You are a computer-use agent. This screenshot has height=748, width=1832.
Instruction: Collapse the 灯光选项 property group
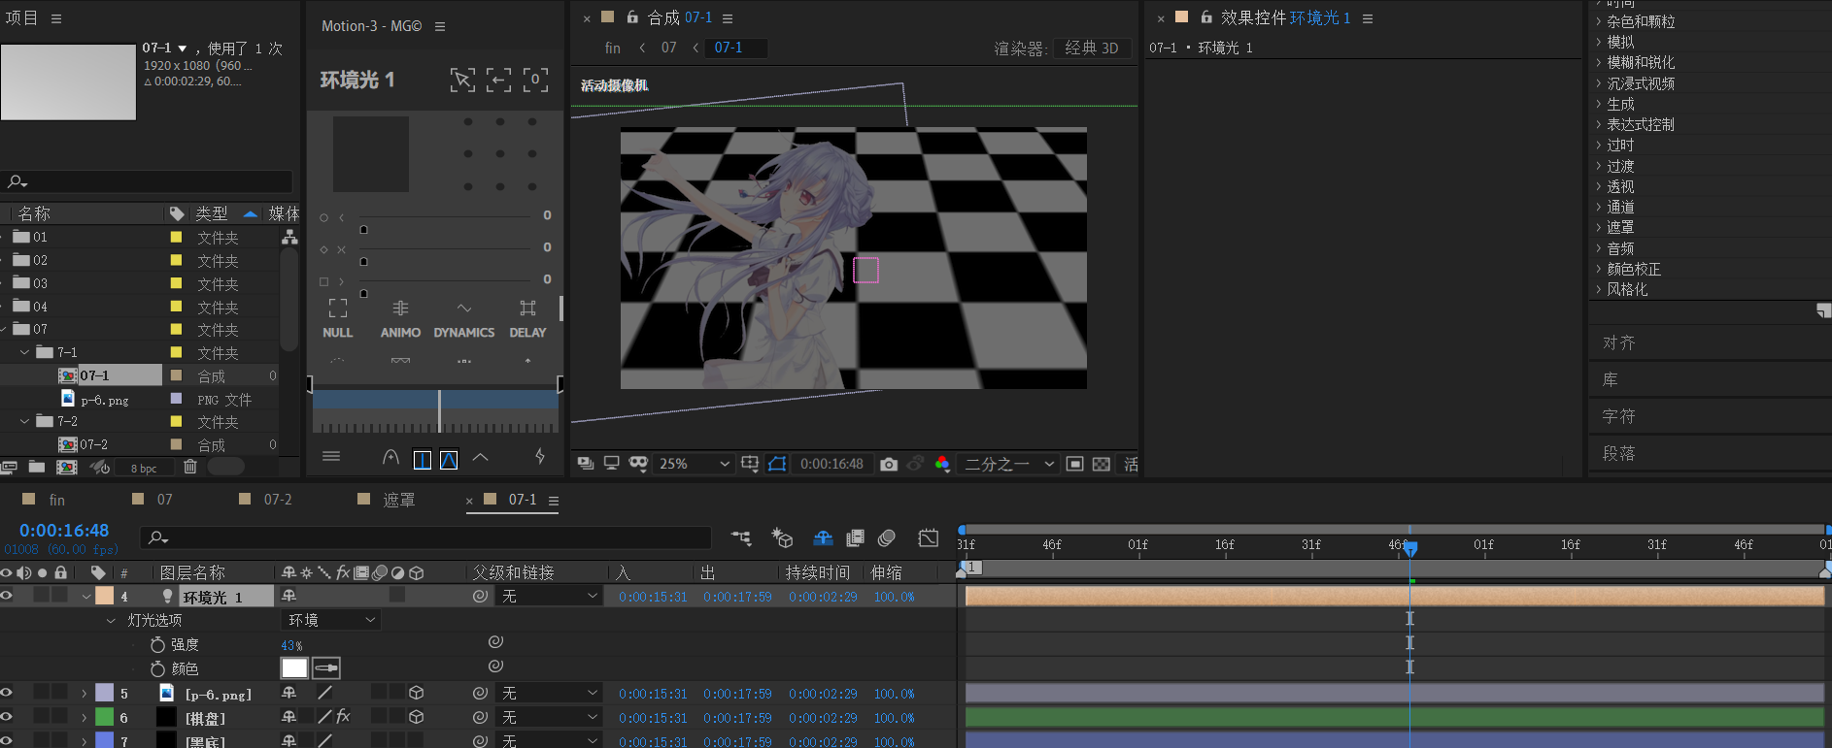pos(111,620)
